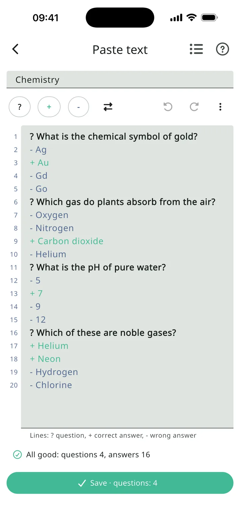This screenshot has height=521, width=240.
Task: Redo the last edit
Action: coord(194,107)
